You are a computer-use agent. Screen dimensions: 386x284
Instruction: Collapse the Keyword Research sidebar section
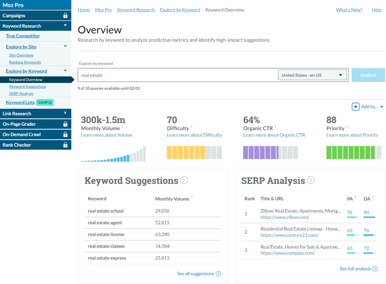click(x=65, y=26)
